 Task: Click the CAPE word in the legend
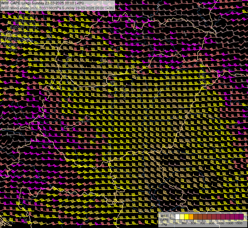(164, 220)
